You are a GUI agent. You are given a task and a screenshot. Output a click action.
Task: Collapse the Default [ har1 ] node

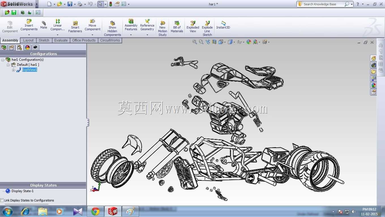click(x=8, y=65)
